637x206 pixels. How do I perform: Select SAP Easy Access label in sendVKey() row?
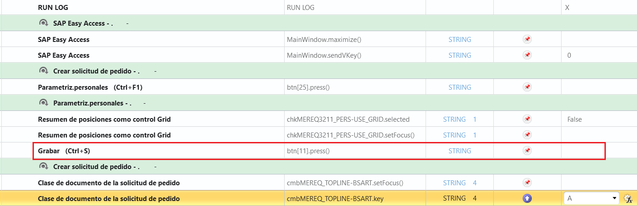pos(64,55)
